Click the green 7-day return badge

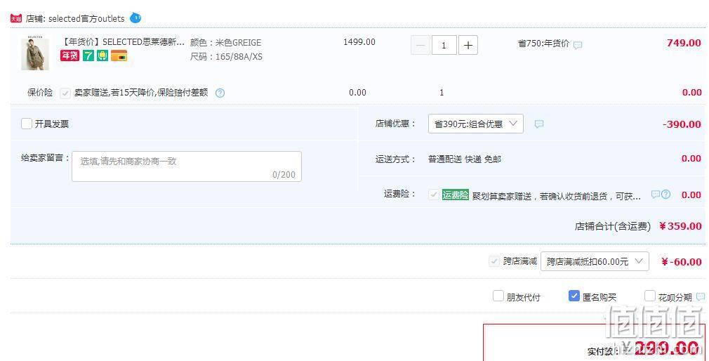(88, 55)
